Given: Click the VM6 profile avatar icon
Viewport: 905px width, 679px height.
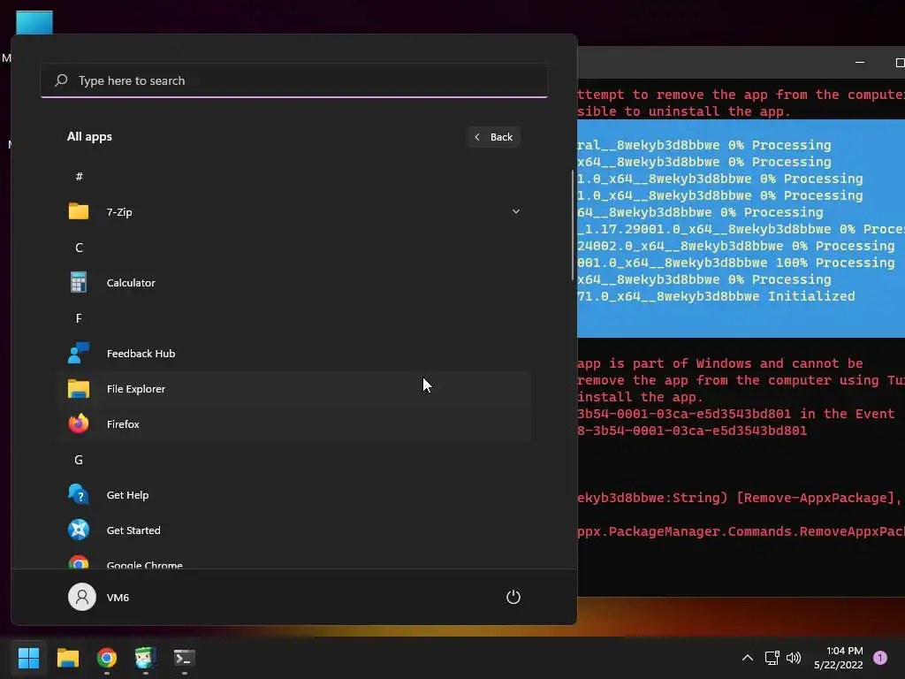Looking at the screenshot, I should point(82,597).
